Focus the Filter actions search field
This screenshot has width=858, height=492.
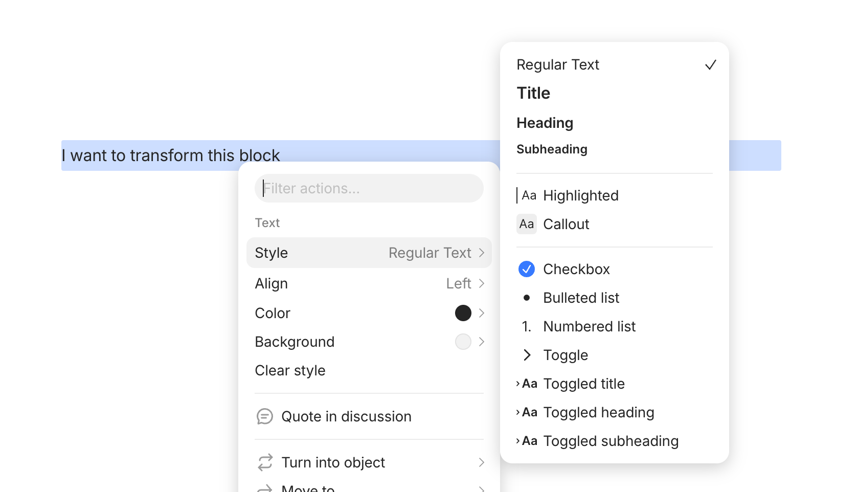[369, 188]
